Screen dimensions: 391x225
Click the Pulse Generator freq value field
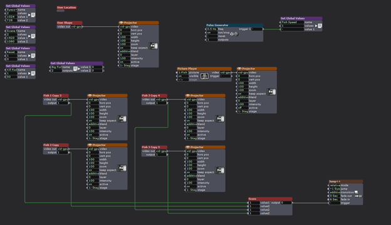click(x=212, y=29)
